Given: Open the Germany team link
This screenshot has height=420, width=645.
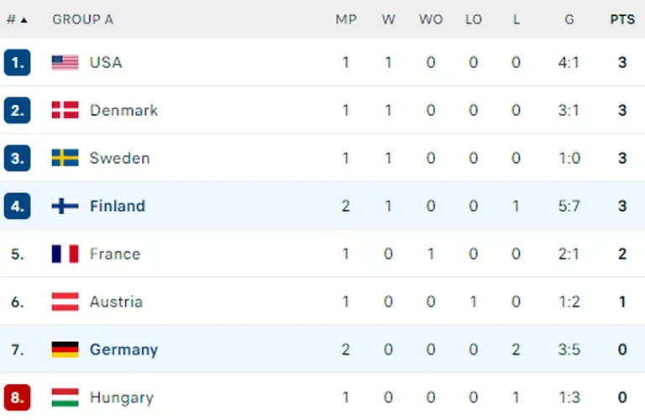Looking at the screenshot, I should (x=123, y=349).
